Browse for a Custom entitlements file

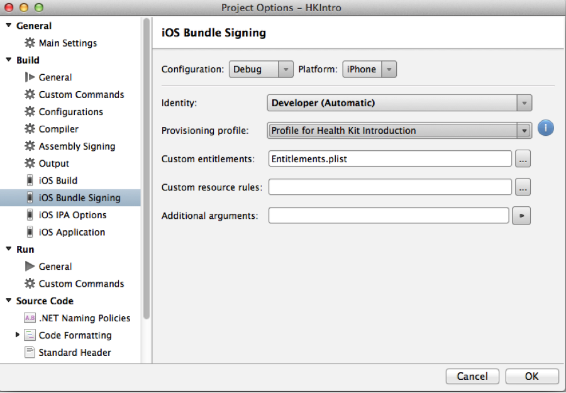[523, 159]
